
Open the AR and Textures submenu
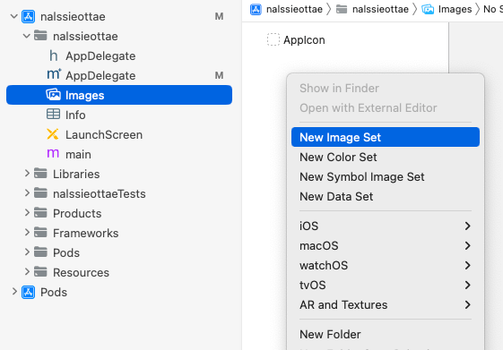[386, 305]
